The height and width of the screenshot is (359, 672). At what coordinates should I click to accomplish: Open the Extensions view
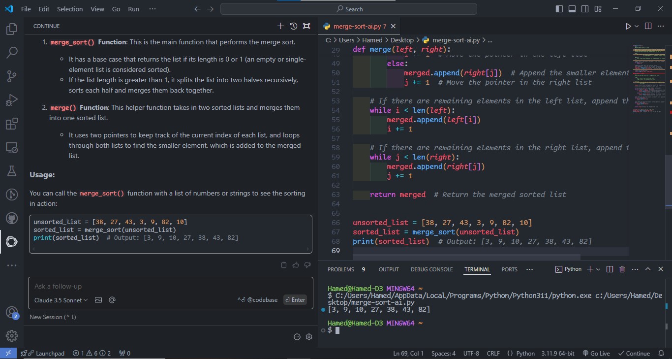click(x=12, y=124)
